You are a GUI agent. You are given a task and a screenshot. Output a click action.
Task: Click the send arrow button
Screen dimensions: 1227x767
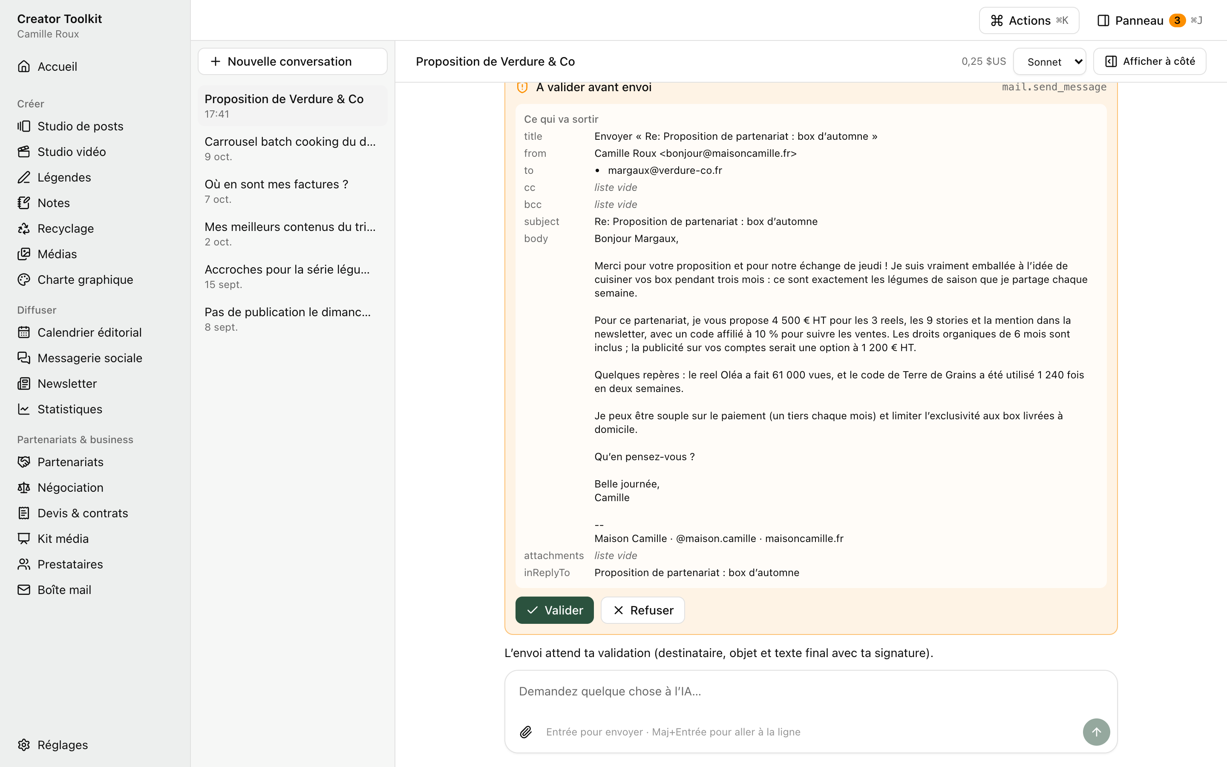pyautogui.click(x=1096, y=732)
